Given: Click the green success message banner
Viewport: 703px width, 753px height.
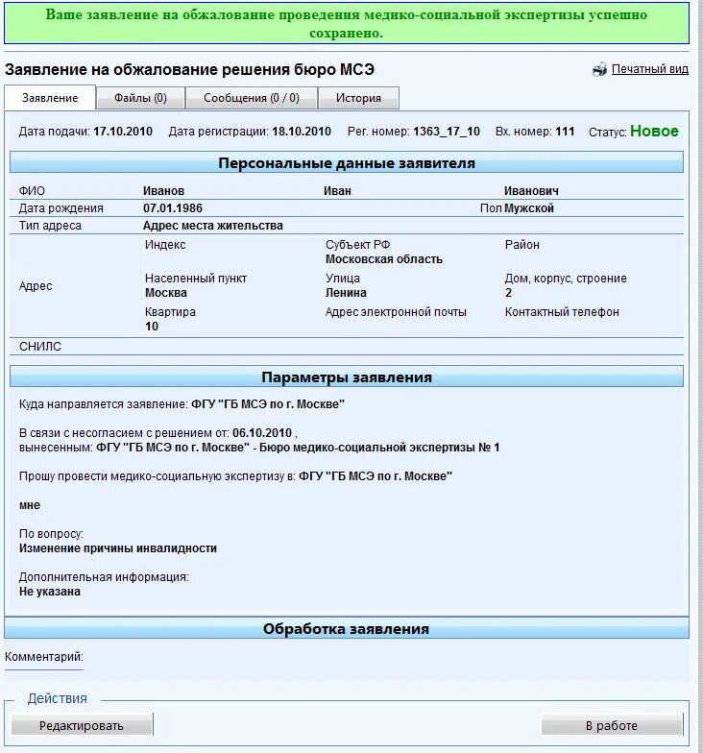Looking at the screenshot, I should [347, 23].
